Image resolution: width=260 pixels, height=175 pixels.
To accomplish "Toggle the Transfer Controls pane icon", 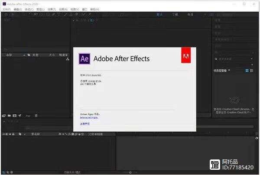I will [x=8, y=172].
